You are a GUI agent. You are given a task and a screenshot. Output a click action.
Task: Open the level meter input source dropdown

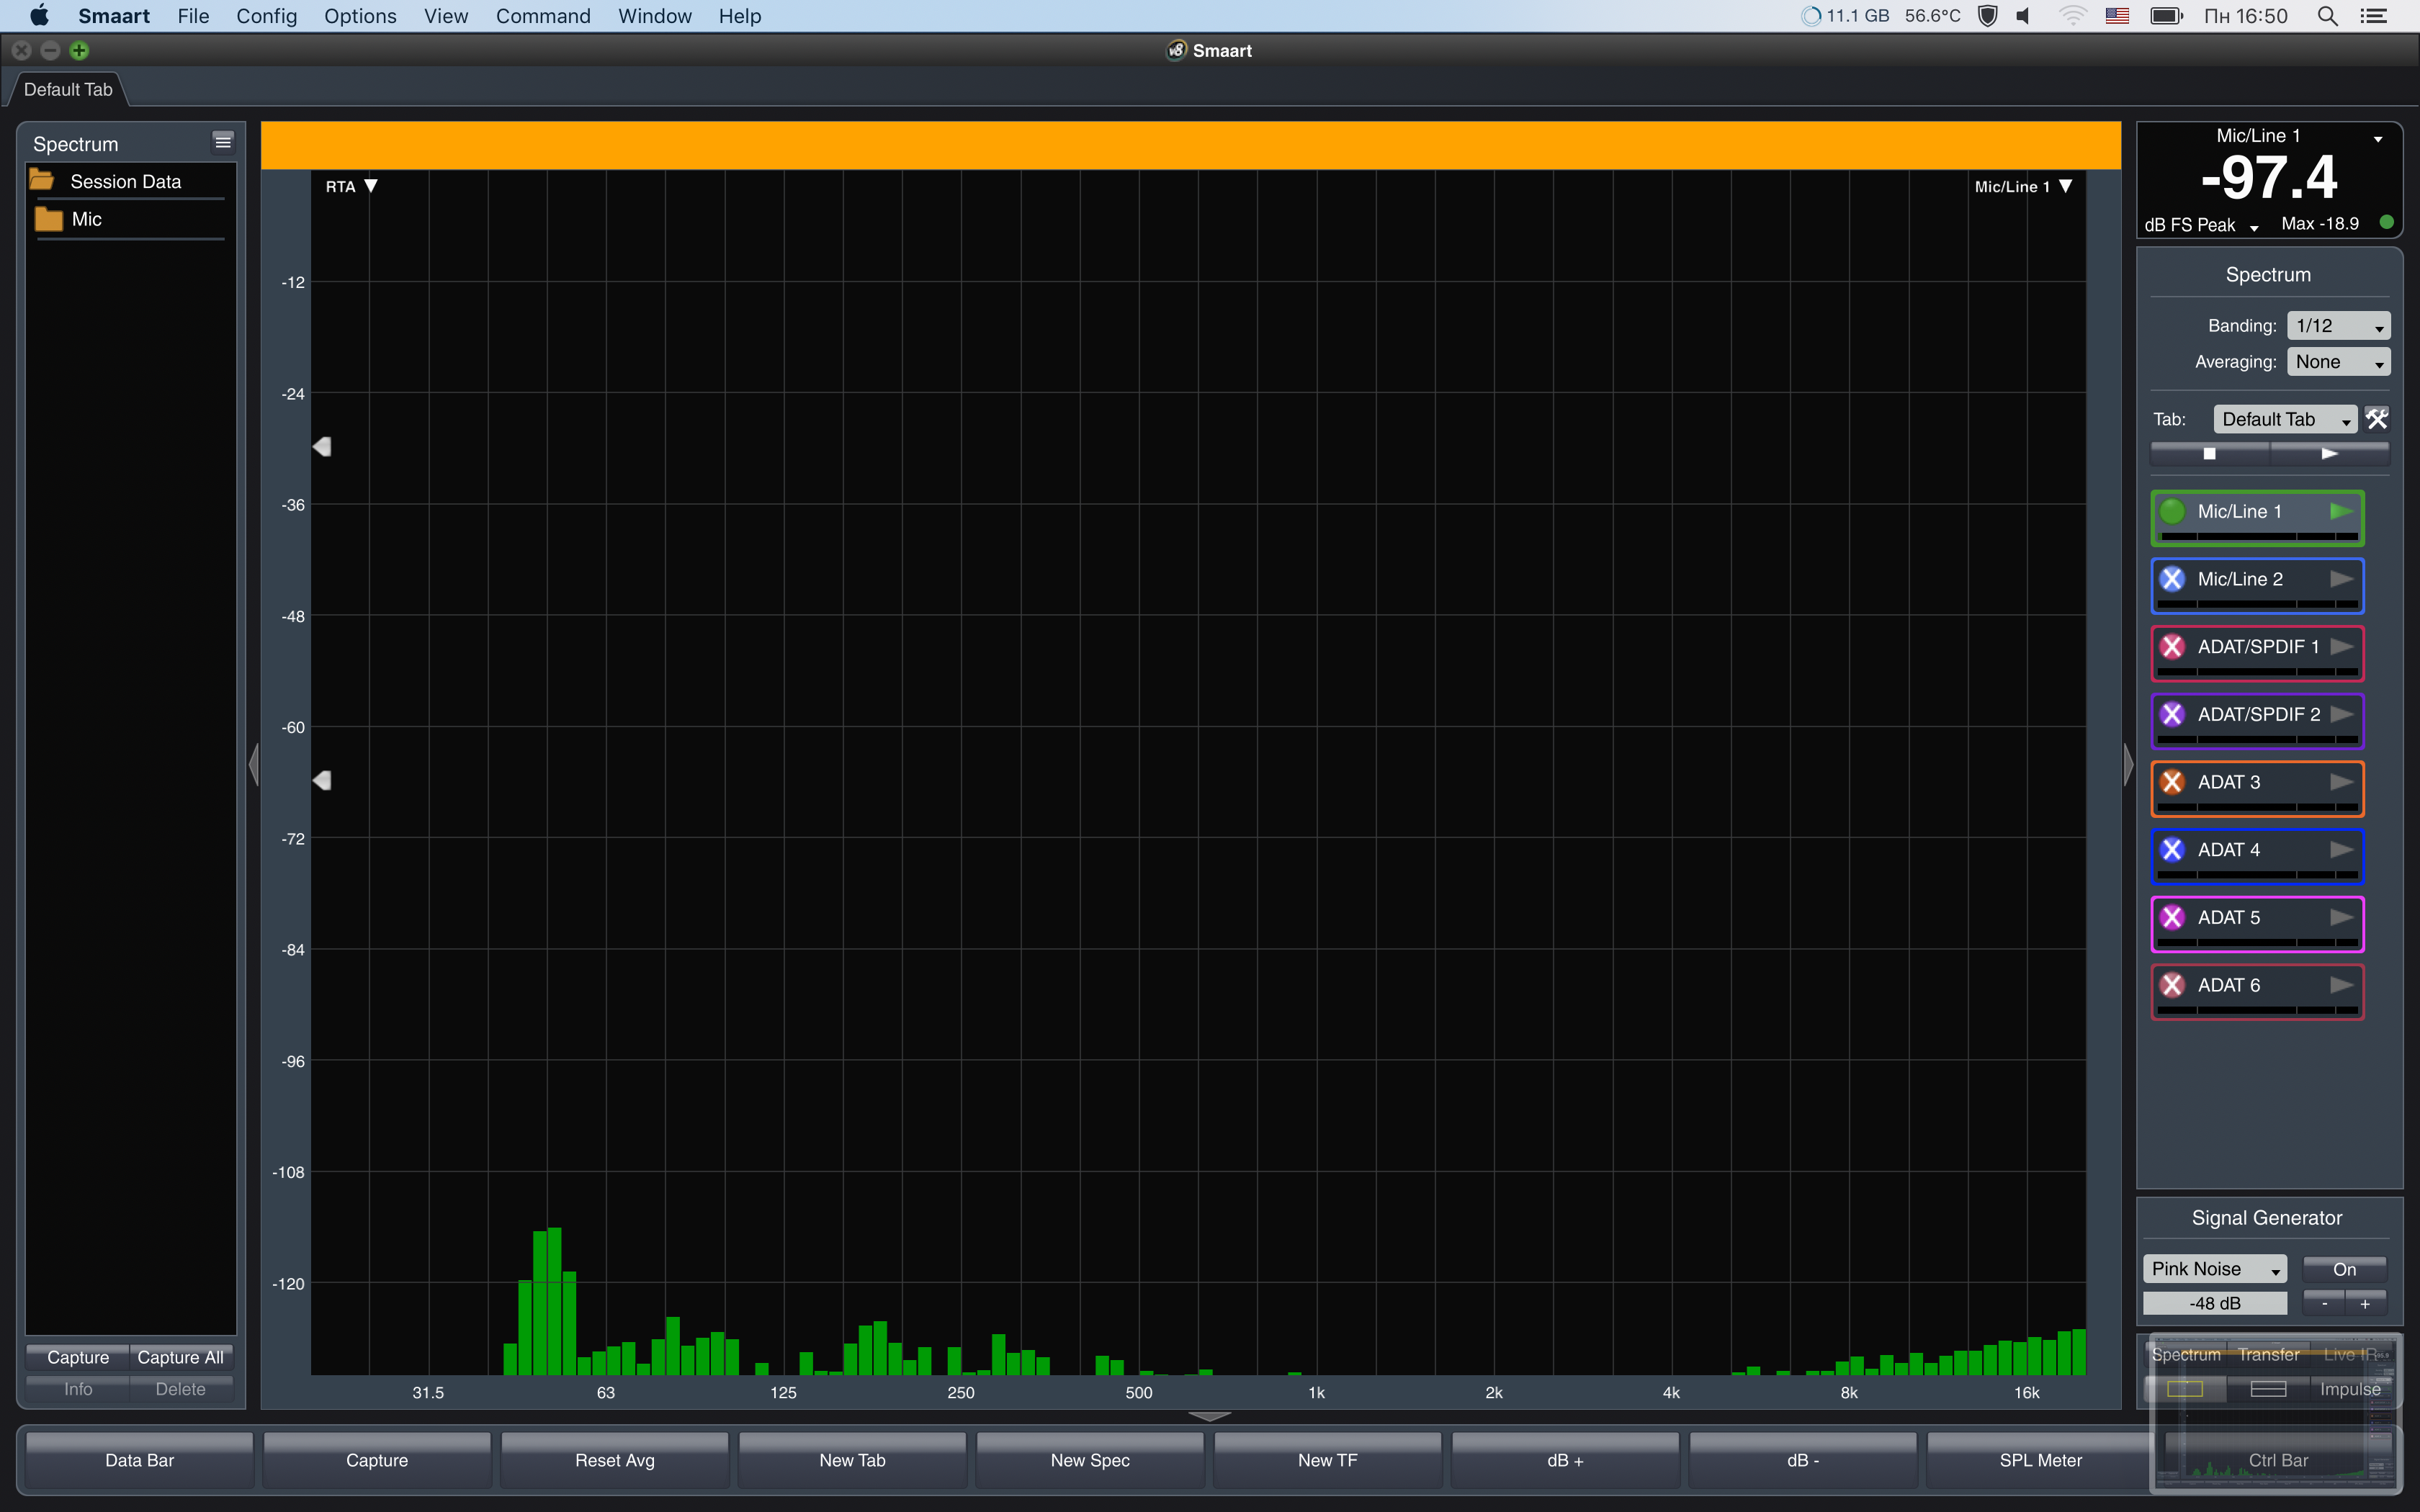pos(2378,138)
